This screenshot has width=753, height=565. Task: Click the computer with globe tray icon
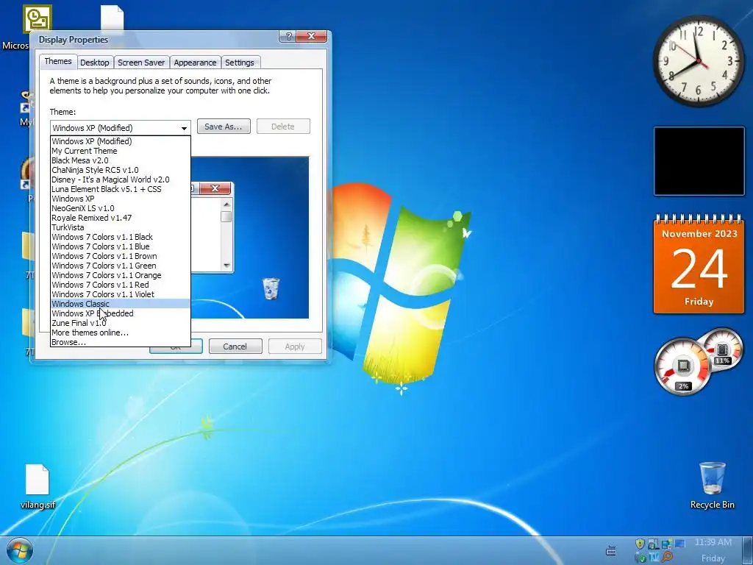(653, 544)
